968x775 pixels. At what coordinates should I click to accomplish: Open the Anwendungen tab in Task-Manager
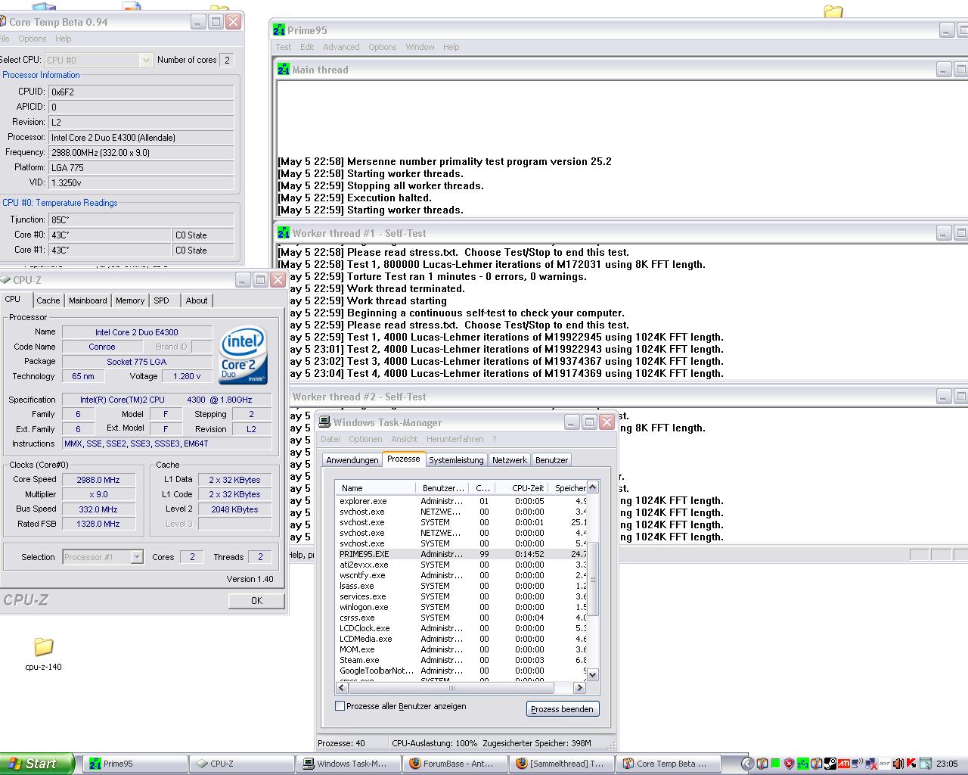(352, 460)
